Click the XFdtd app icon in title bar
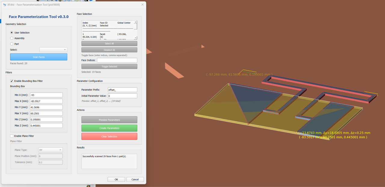Image resolution: width=385 pixels, height=187 pixels. (5, 5)
